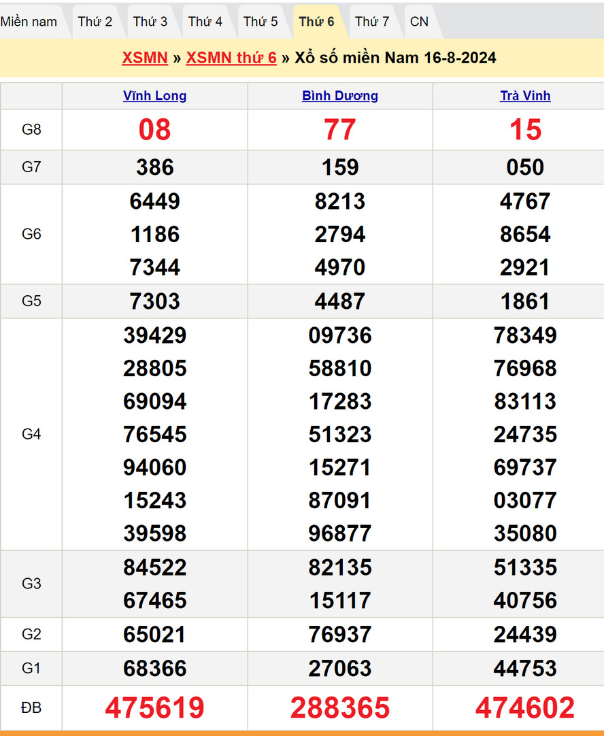Open the Bình Dương province link

(x=340, y=96)
